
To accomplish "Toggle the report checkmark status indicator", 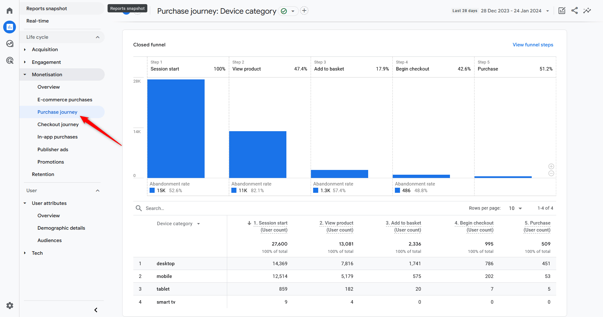I will [x=284, y=11].
